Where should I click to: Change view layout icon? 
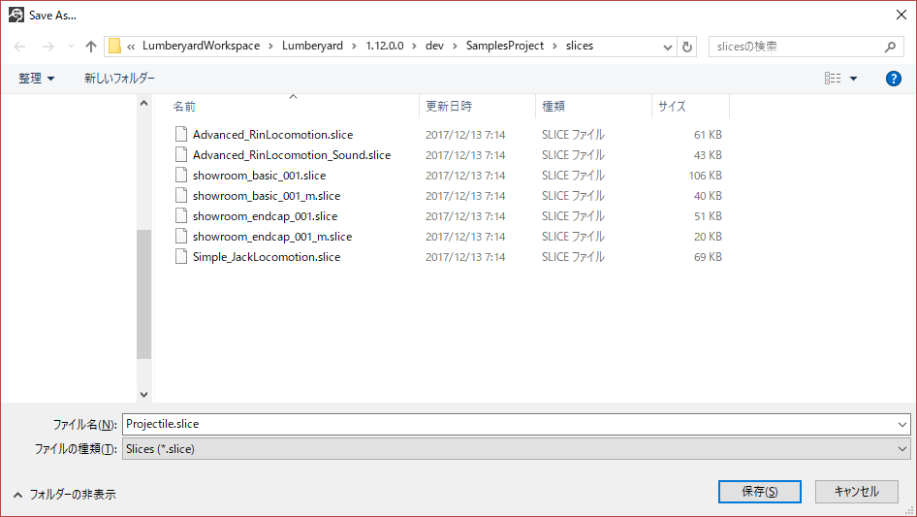point(833,78)
